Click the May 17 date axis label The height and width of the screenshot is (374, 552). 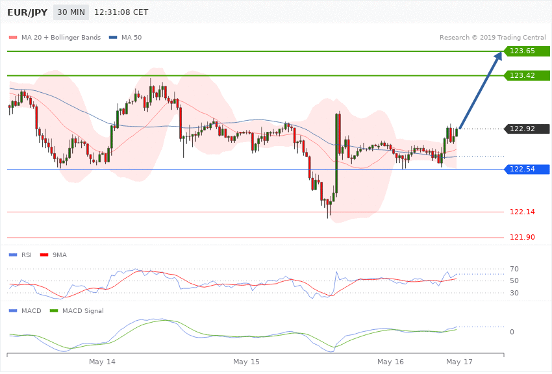pyautogui.click(x=459, y=362)
